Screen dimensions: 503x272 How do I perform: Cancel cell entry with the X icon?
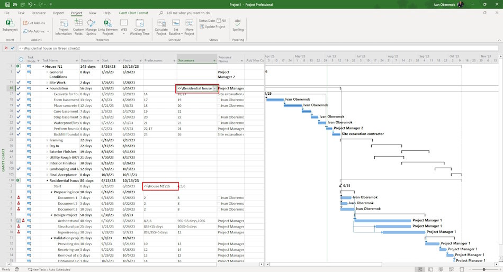(6, 48)
